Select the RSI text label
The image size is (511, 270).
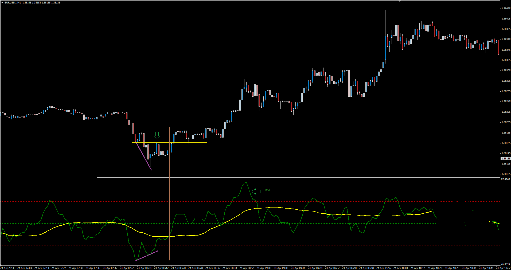click(x=267, y=190)
